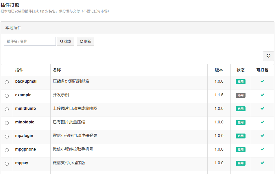This screenshot has height=174, width=275.
Task: Click the 启用 status badge for minithumb
Action: pos(241,109)
